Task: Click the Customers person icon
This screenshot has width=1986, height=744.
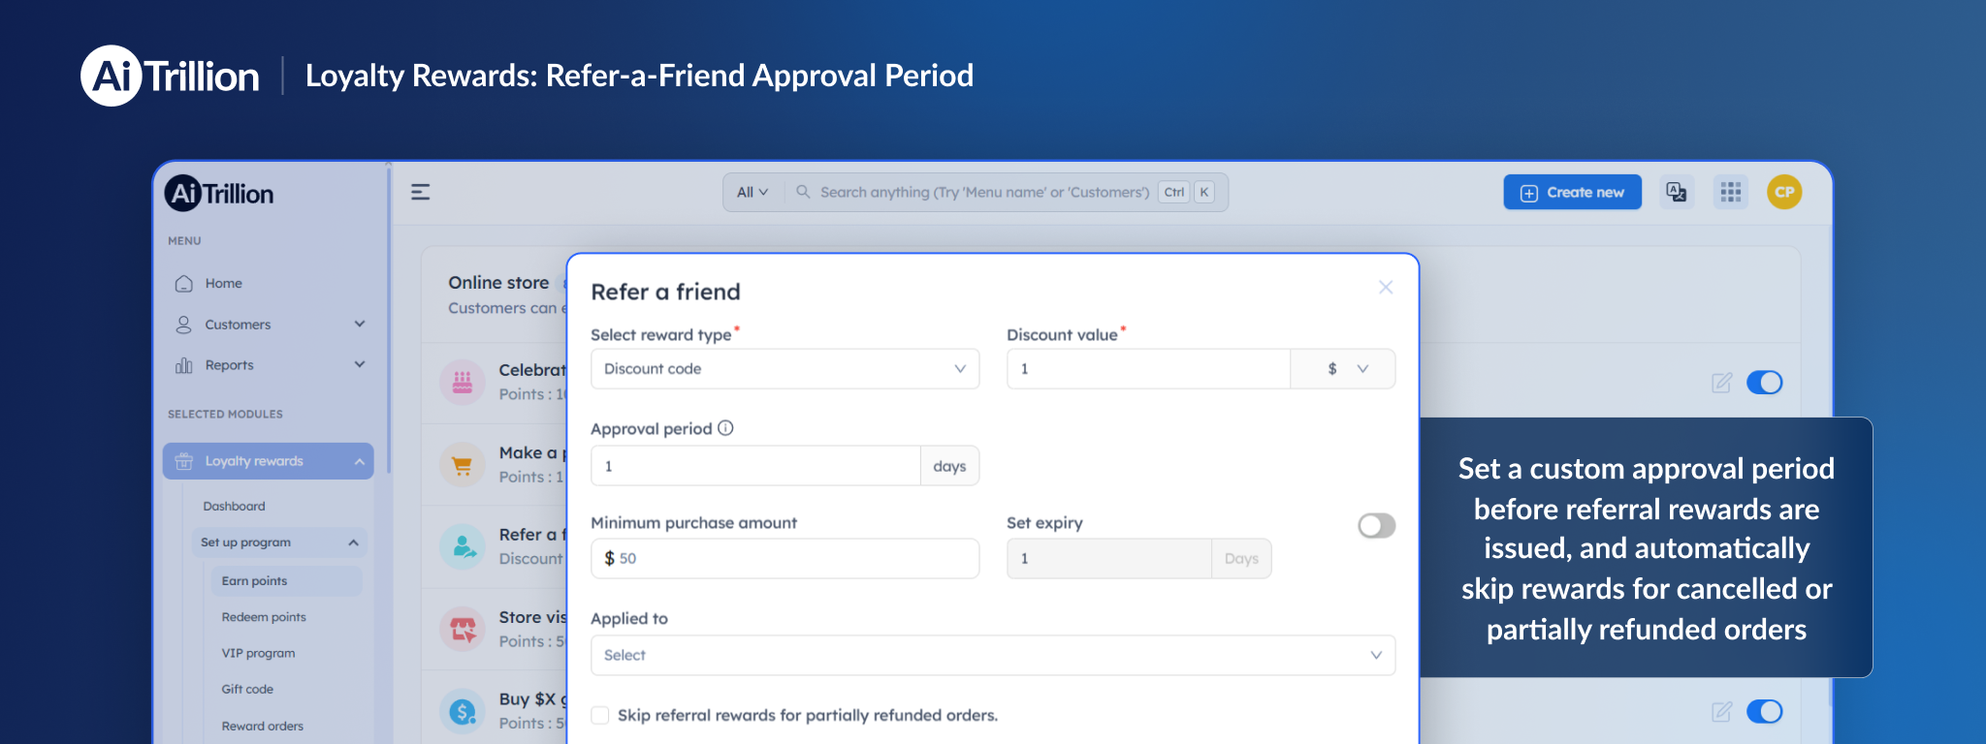Action: pos(183,325)
